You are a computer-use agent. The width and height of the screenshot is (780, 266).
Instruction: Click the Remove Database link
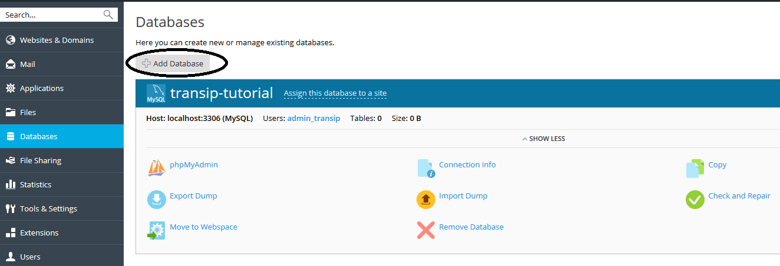(x=471, y=227)
